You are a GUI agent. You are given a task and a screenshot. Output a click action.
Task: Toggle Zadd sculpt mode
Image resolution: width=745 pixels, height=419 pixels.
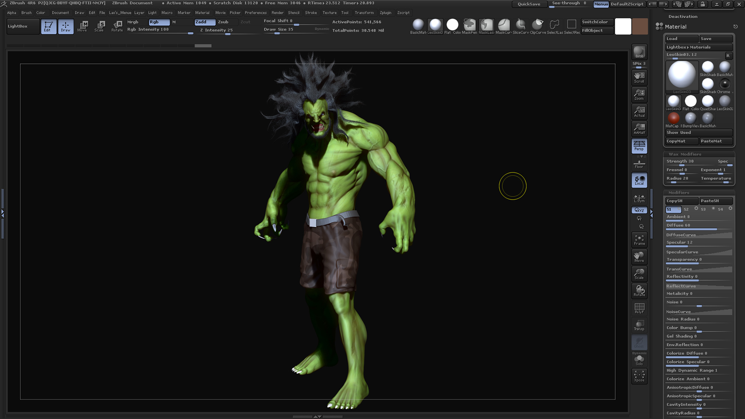tap(205, 22)
